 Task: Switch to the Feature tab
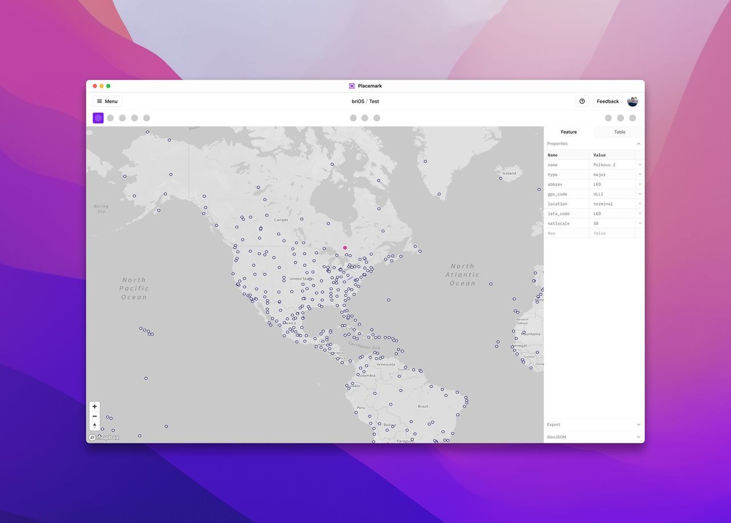pyautogui.click(x=568, y=132)
